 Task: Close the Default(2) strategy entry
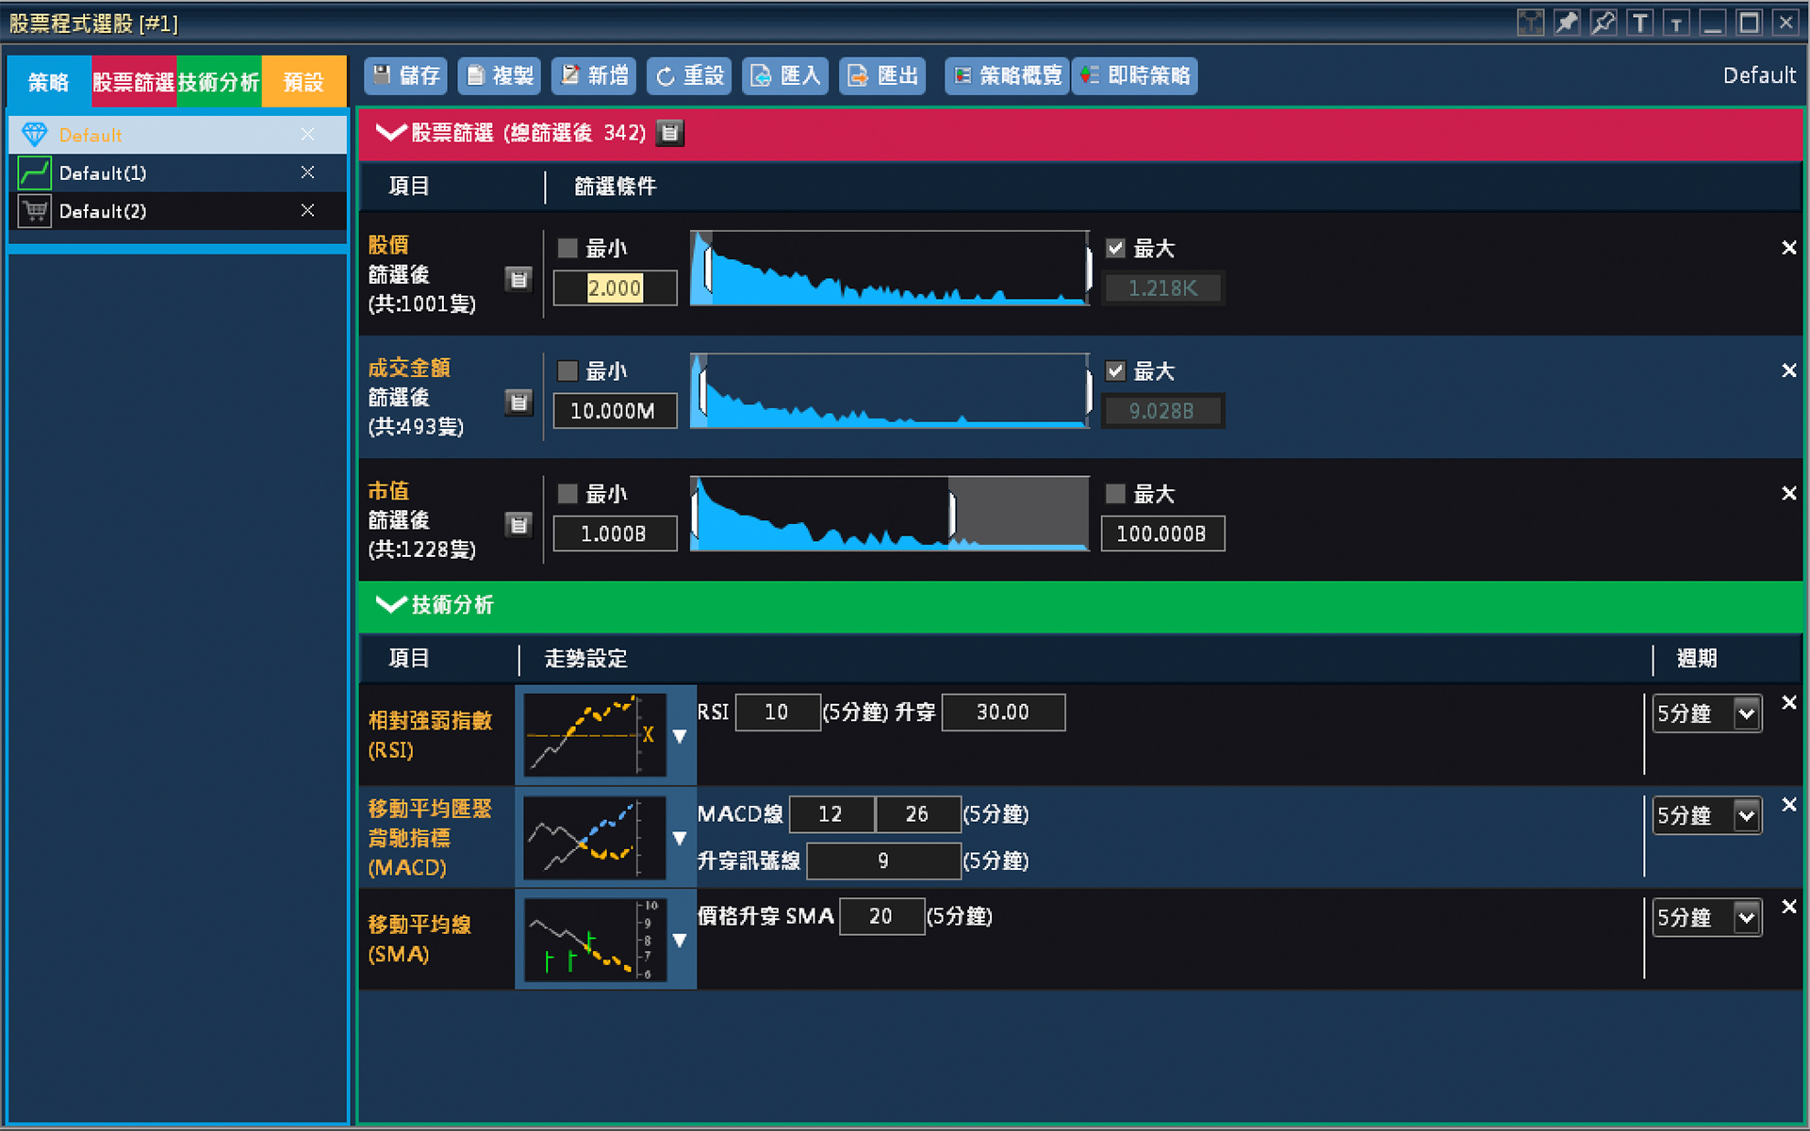click(x=307, y=210)
